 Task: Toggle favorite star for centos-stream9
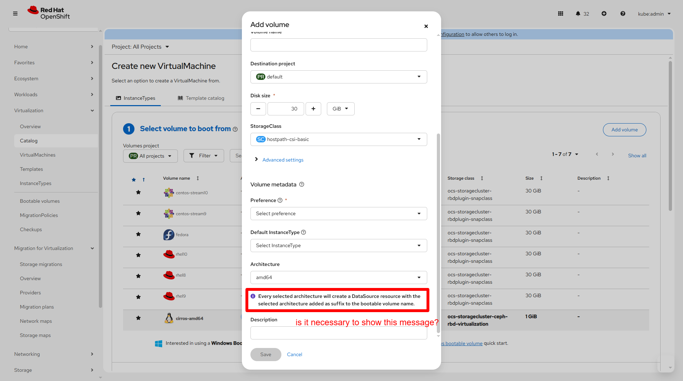click(x=138, y=213)
